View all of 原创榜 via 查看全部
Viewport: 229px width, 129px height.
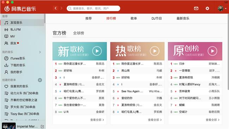coord(213,120)
